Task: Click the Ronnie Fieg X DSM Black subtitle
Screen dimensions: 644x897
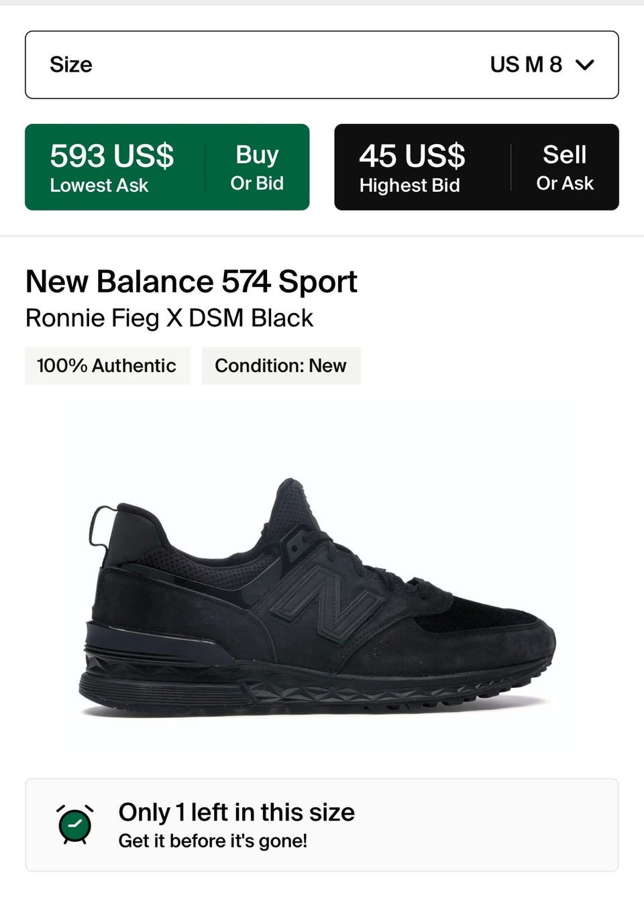Action: [169, 318]
